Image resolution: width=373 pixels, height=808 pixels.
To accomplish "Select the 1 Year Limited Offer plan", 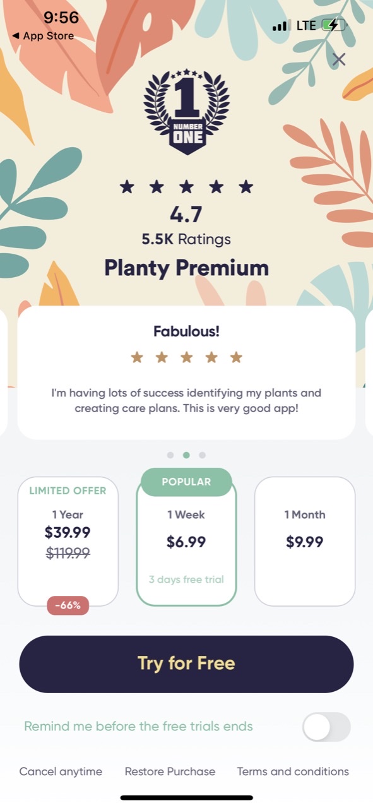I will (68, 540).
